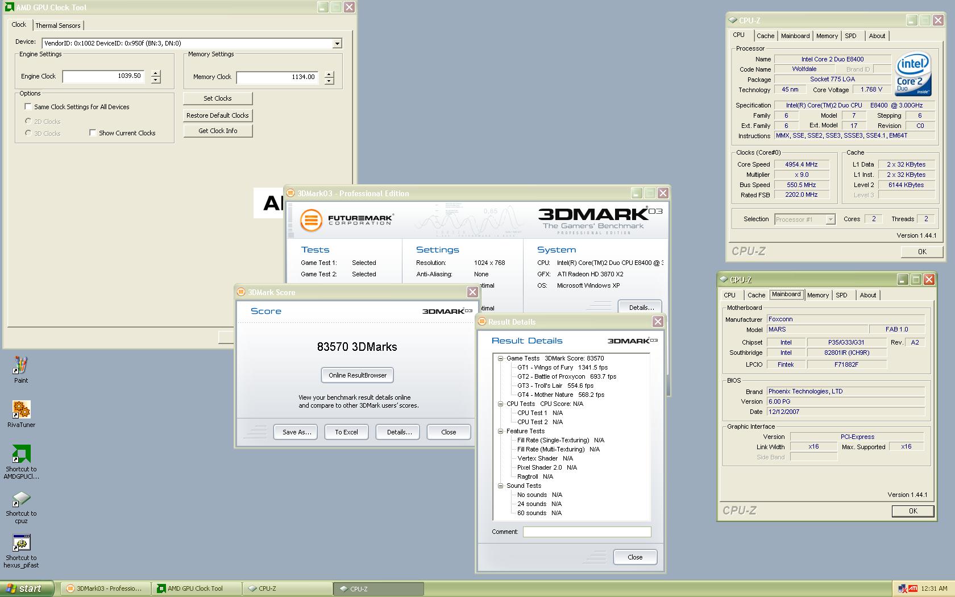Open the Device dropdown in GPU Clock Tool
The height and width of the screenshot is (597, 955).
[337, 44]
